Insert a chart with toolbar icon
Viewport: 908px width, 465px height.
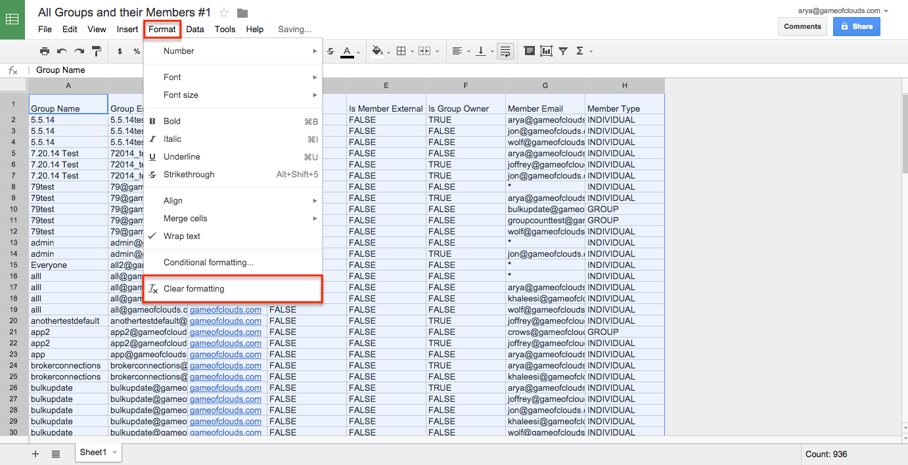[546, 51]
